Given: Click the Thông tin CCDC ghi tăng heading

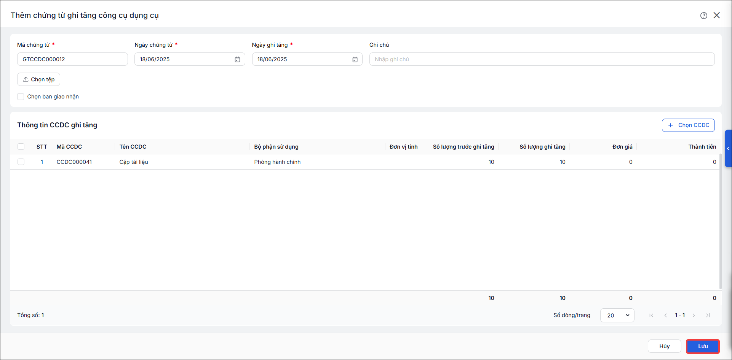Looking at the screenshot, I should pyautogui.click(x=57, y=125).
